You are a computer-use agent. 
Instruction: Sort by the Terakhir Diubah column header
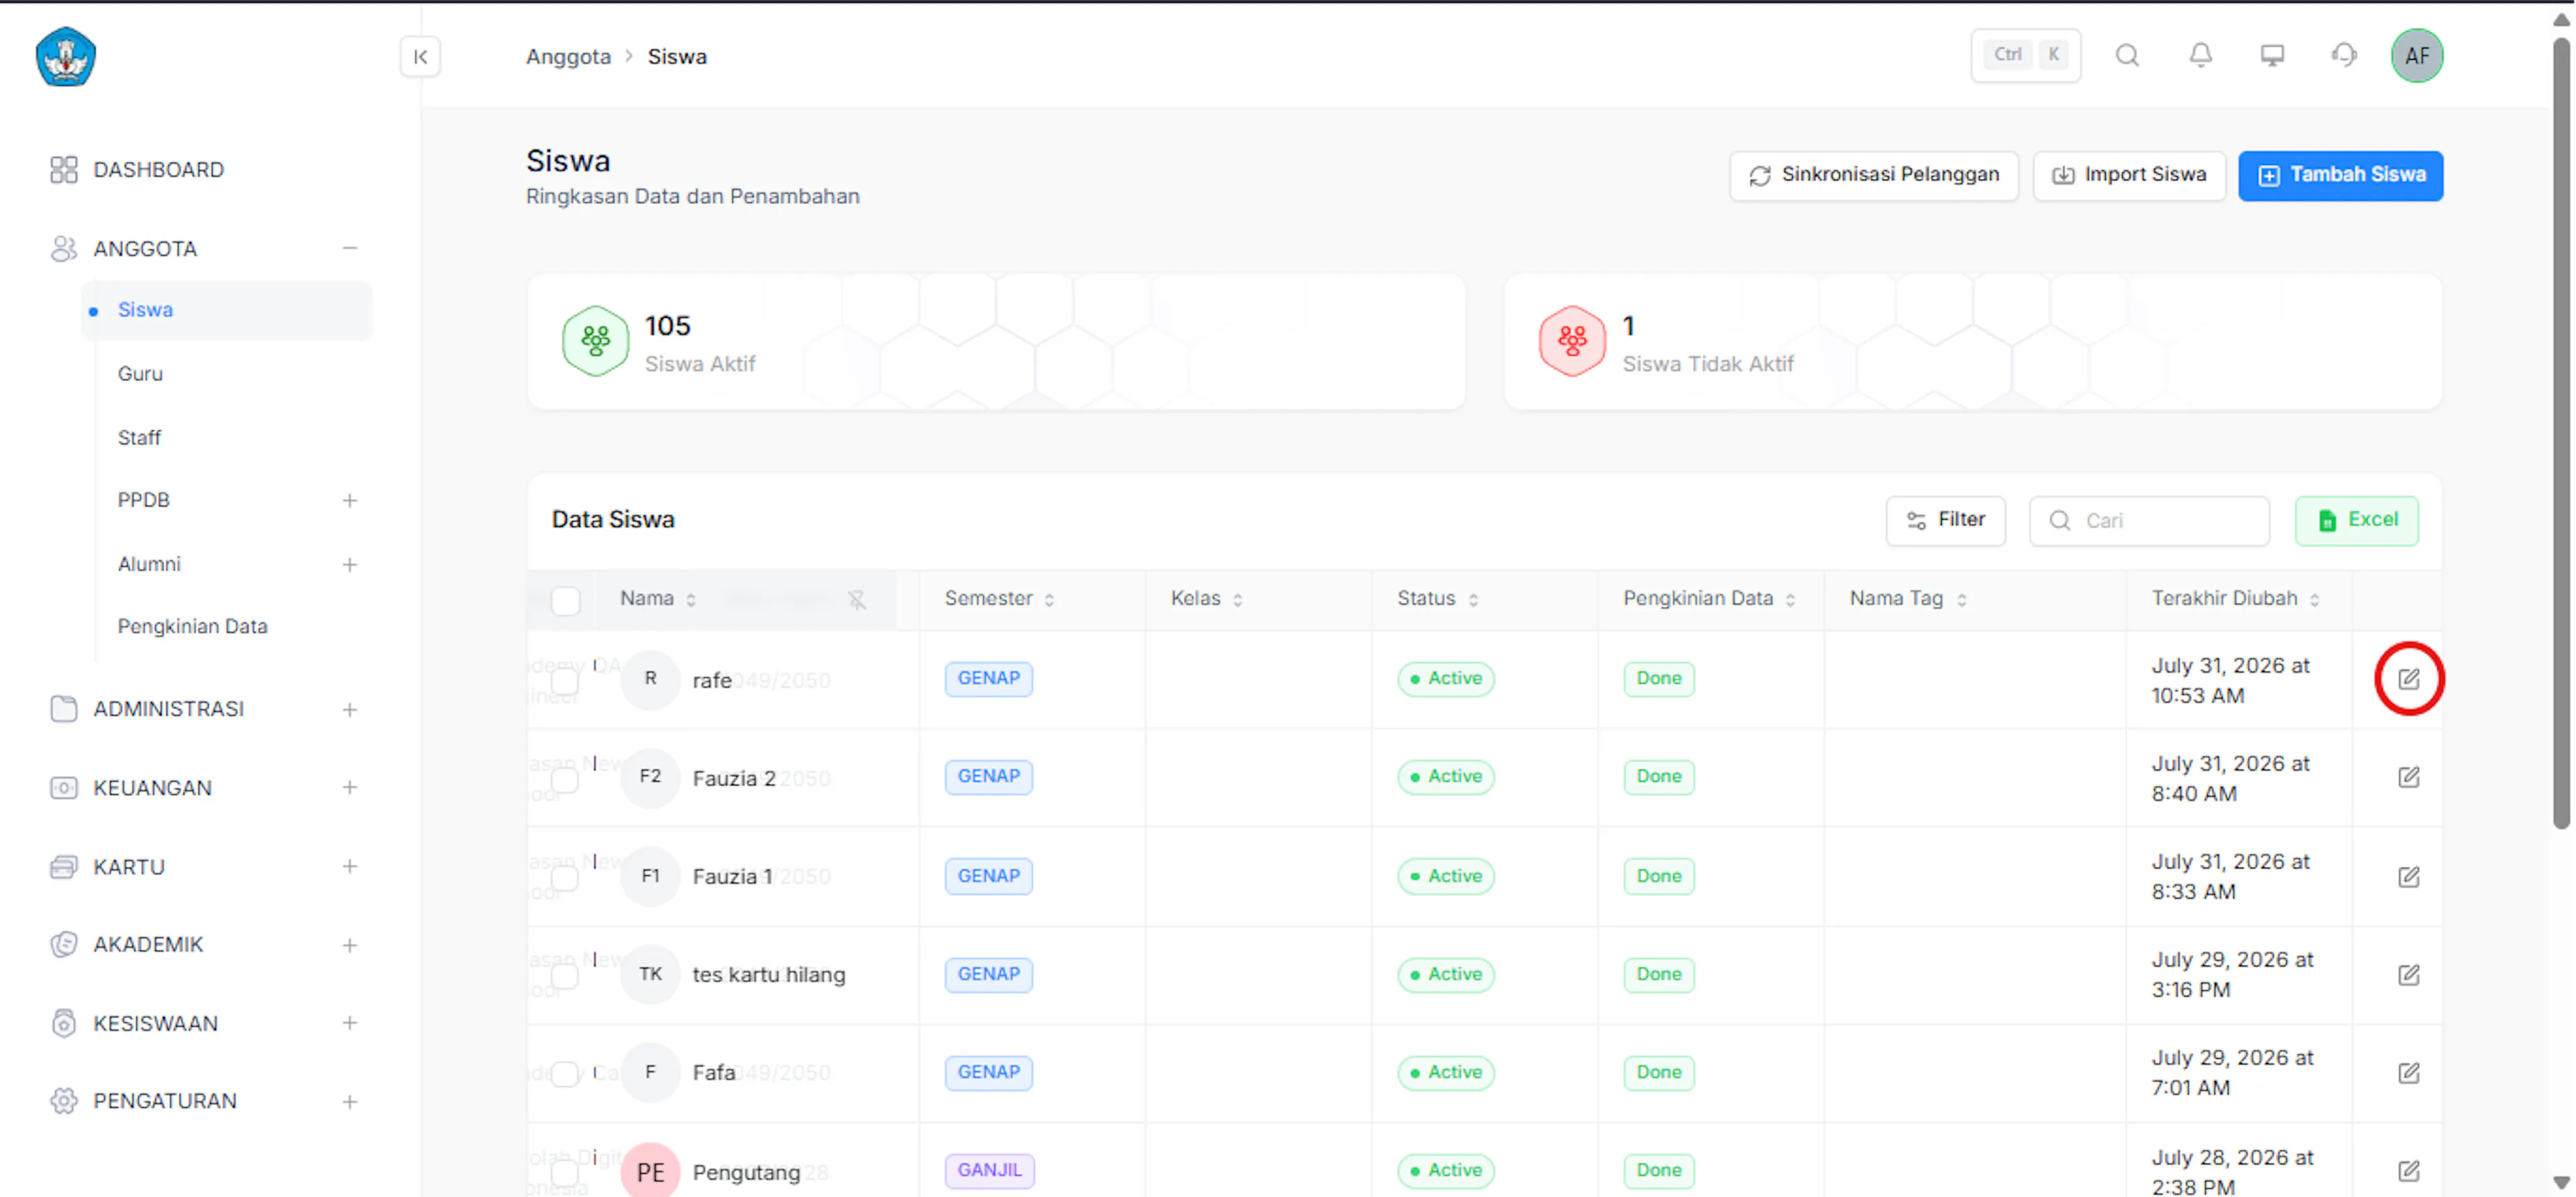[2235, 599]
